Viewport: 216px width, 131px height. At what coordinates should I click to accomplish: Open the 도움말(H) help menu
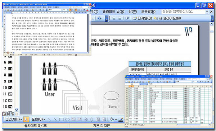(x=148, y=12)
